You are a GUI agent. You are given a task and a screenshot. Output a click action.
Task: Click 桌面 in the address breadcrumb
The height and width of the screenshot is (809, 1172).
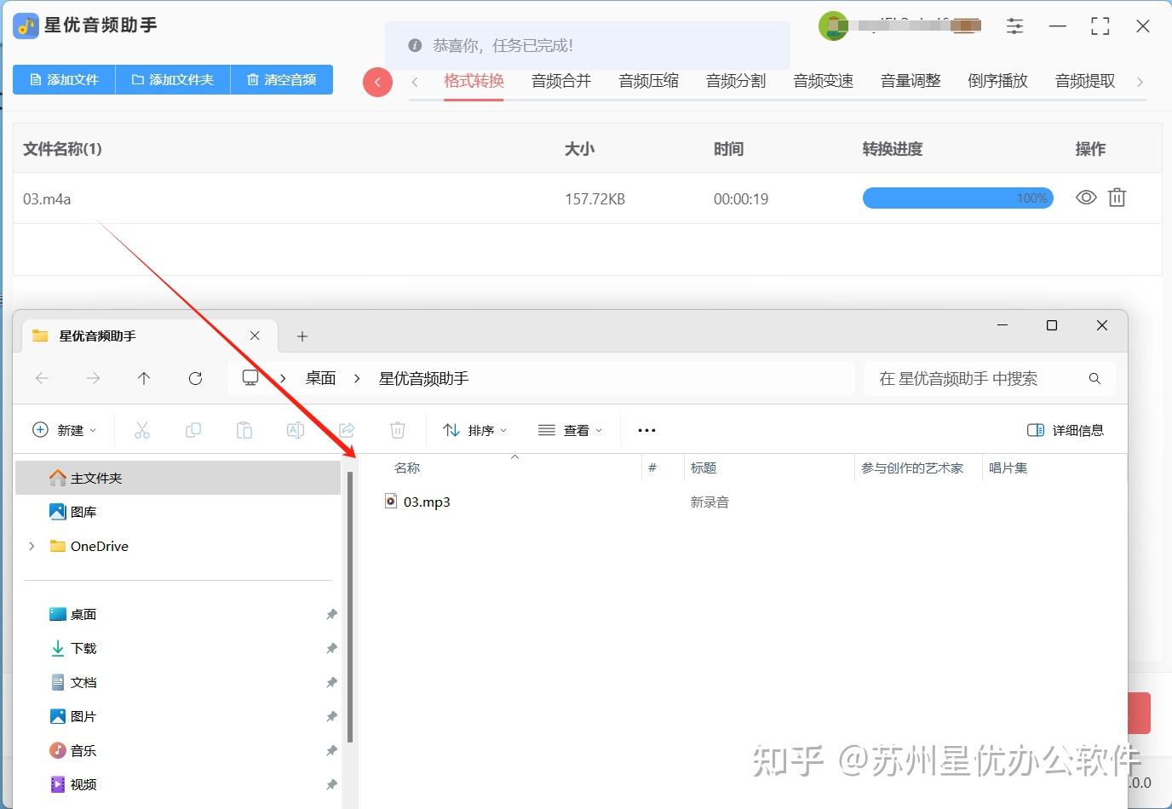[x=321, y=378]
